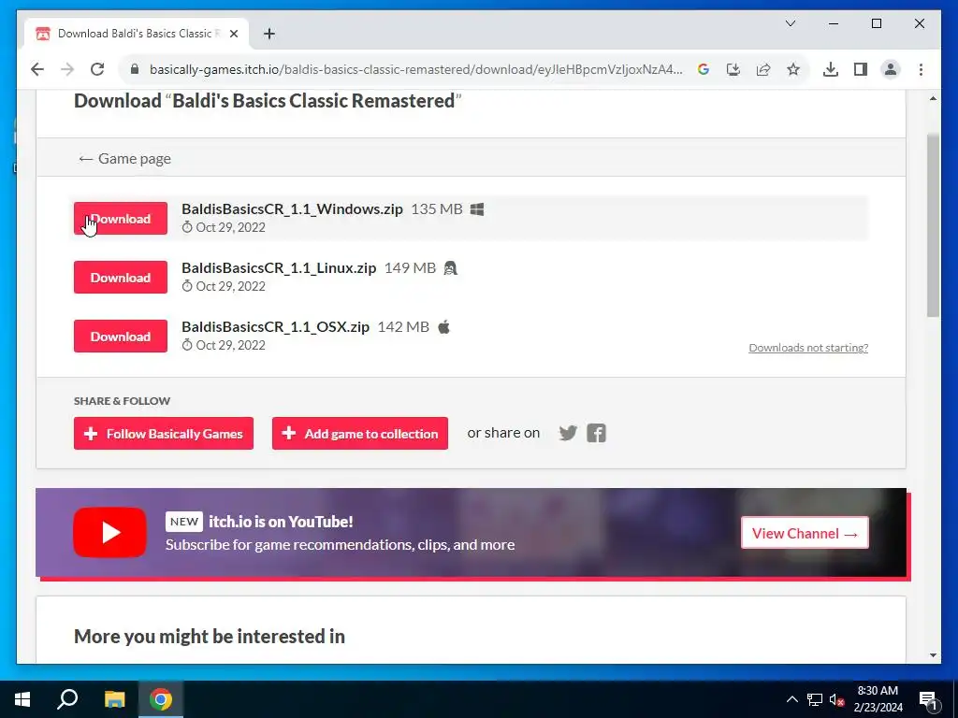Open Google icon in address bar
The width and height of the screenshot is (958, 718).
[x=704, y=69]
